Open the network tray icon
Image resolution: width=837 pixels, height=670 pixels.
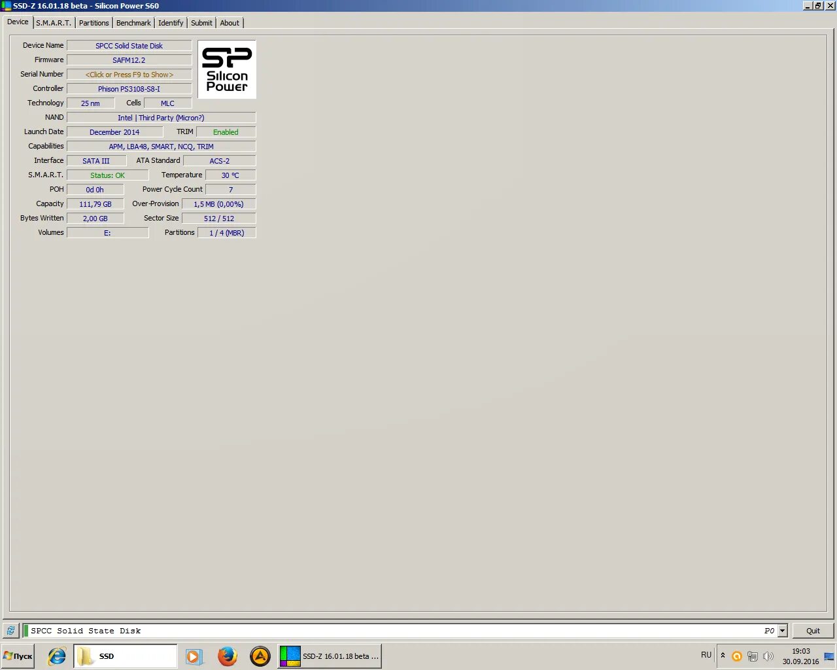pos(753,656)
